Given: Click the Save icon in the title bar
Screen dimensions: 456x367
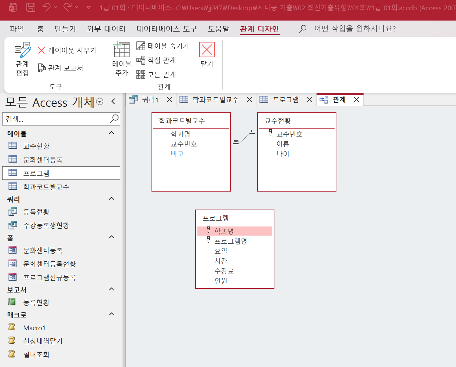Looking at the screenshot, I should pos(31,7).
